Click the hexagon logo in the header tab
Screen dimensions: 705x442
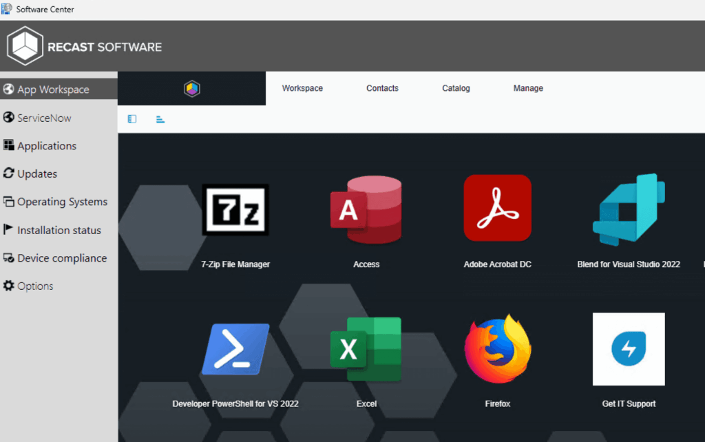[x=192, y=89]
